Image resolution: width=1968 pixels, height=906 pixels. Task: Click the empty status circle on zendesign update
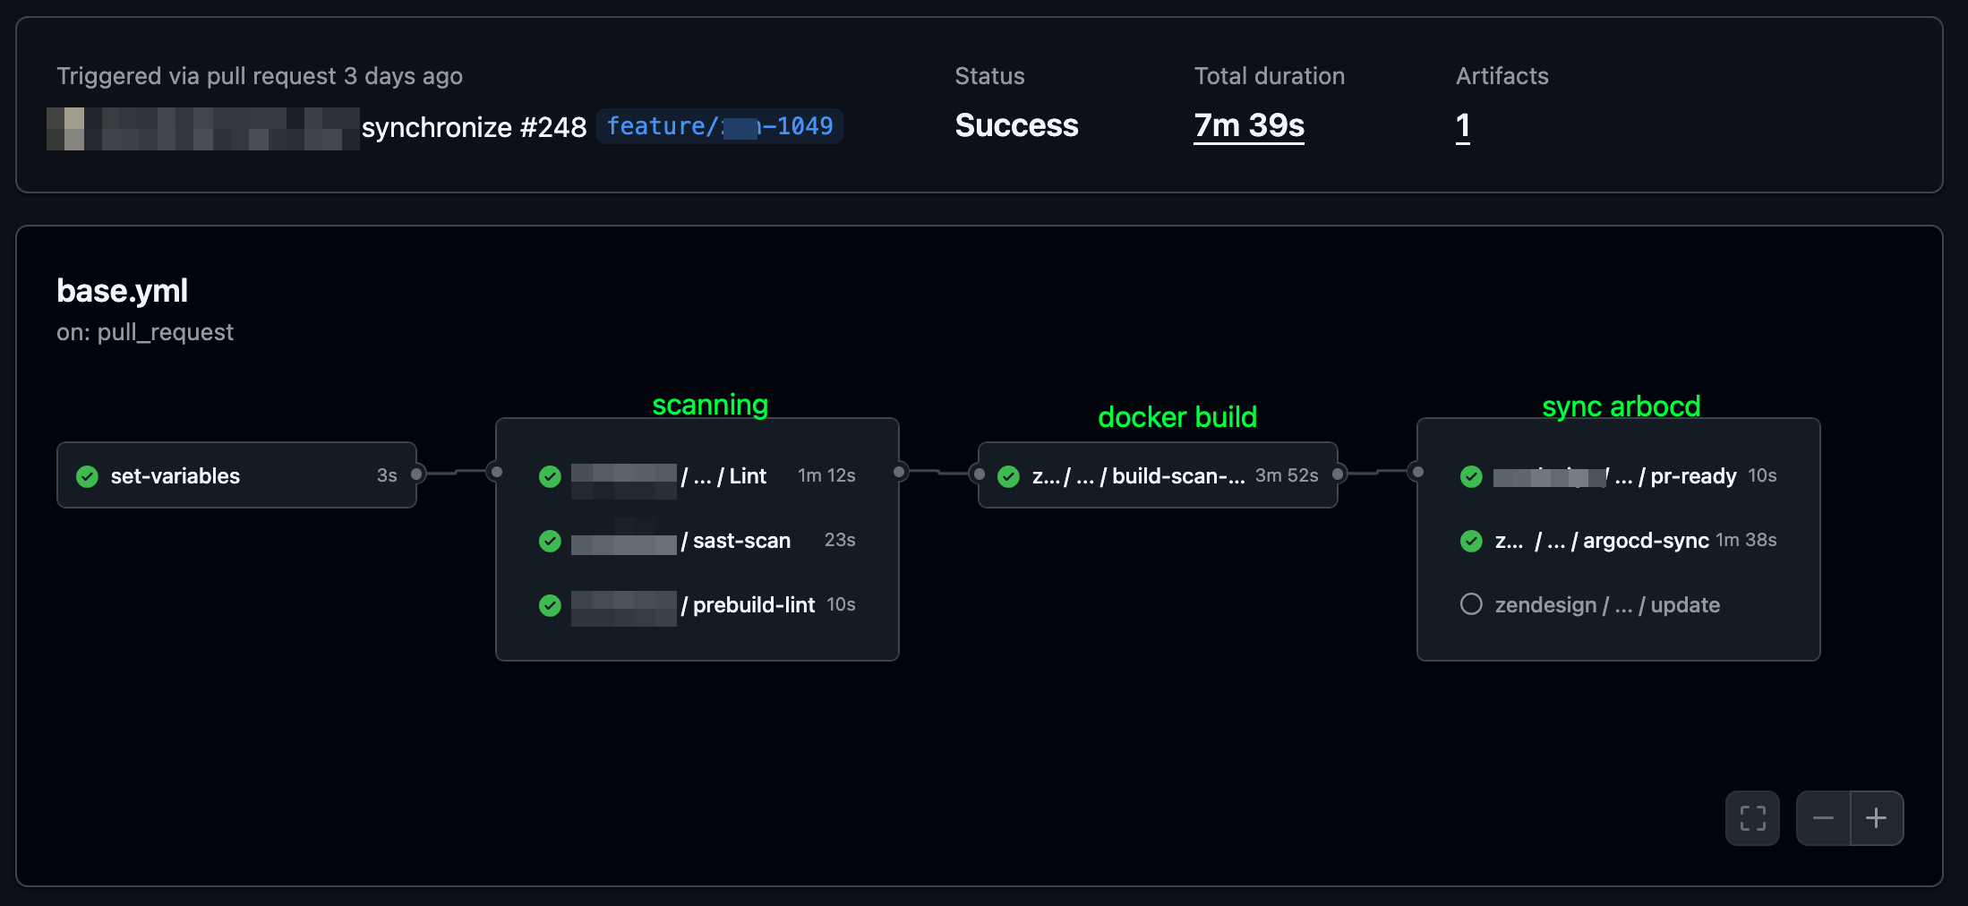coord(1471,603)
